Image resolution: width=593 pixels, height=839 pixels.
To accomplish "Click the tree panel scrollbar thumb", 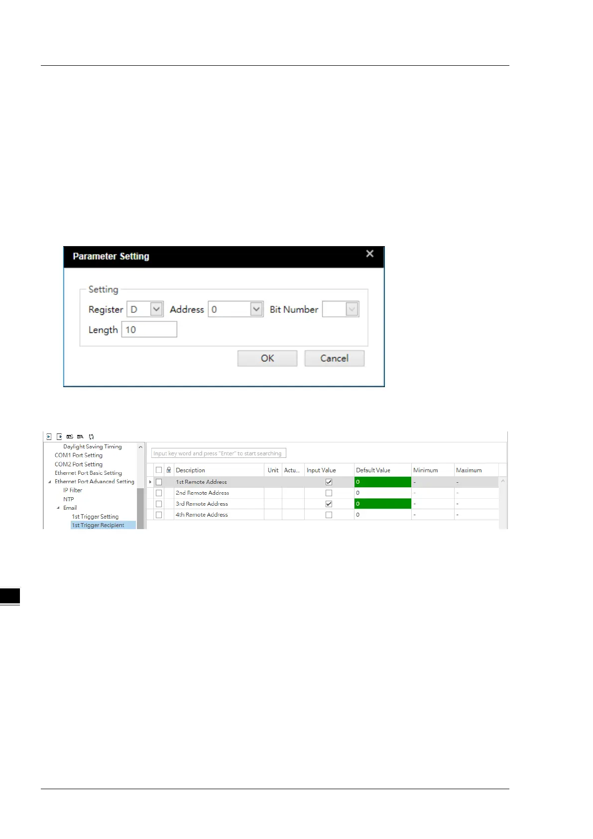I will point(140,508).
